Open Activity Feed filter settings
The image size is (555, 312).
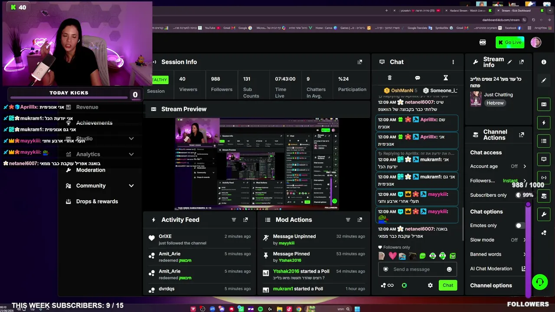(234, 220)
